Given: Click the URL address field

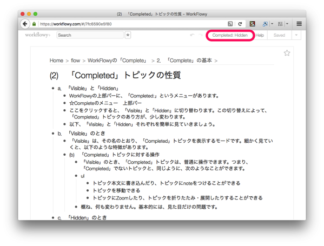Looking at the screenshot, I should point(132,24).
